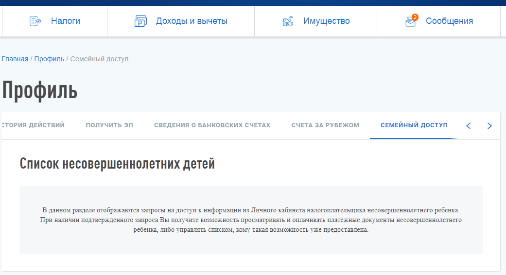Click the house icon beside Имущество
506x275 pixels.
(x=288, y=21)
